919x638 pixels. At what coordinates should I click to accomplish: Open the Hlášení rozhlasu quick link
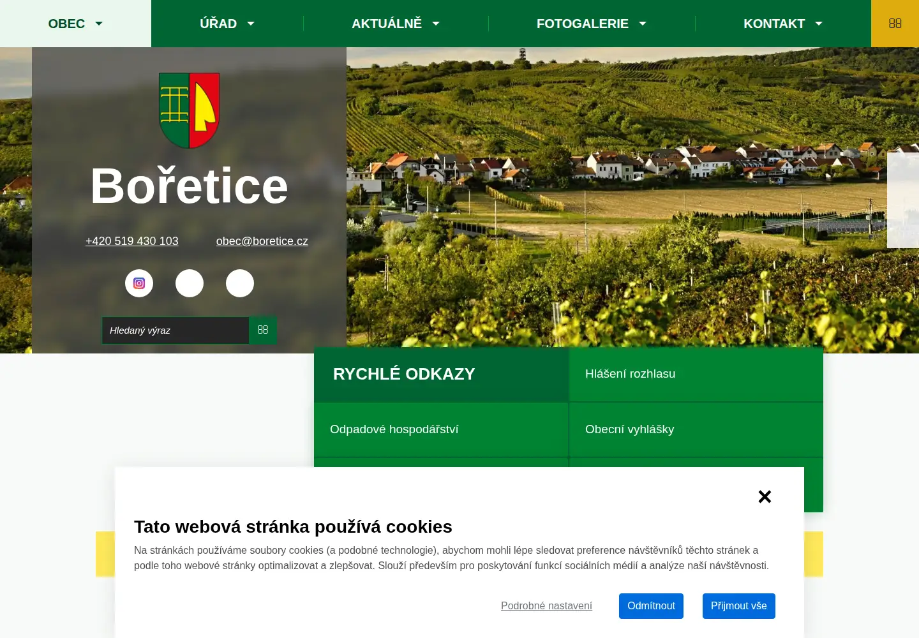coord(696,374)
